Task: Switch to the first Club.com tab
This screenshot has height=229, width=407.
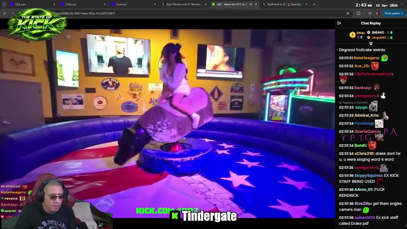Action: [32, 4]
